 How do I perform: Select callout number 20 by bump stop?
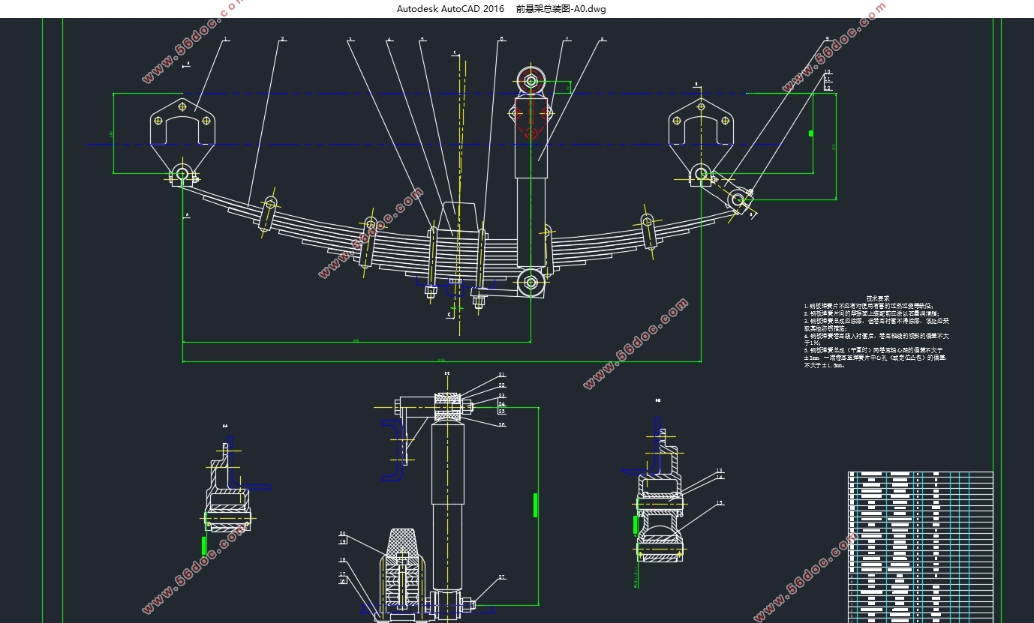(342, 534)
